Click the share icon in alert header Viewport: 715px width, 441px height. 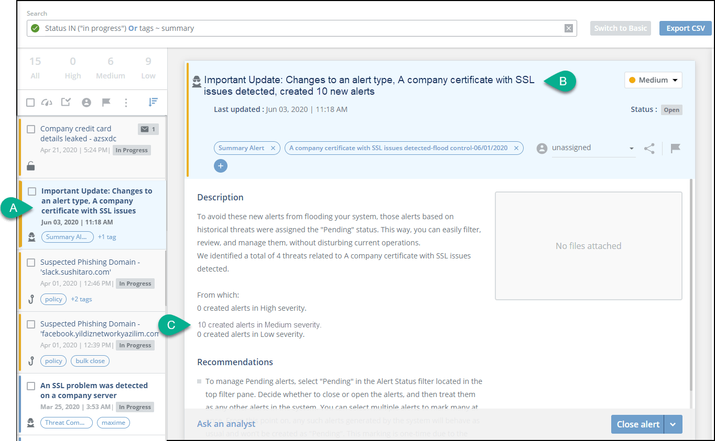point(649,149)
